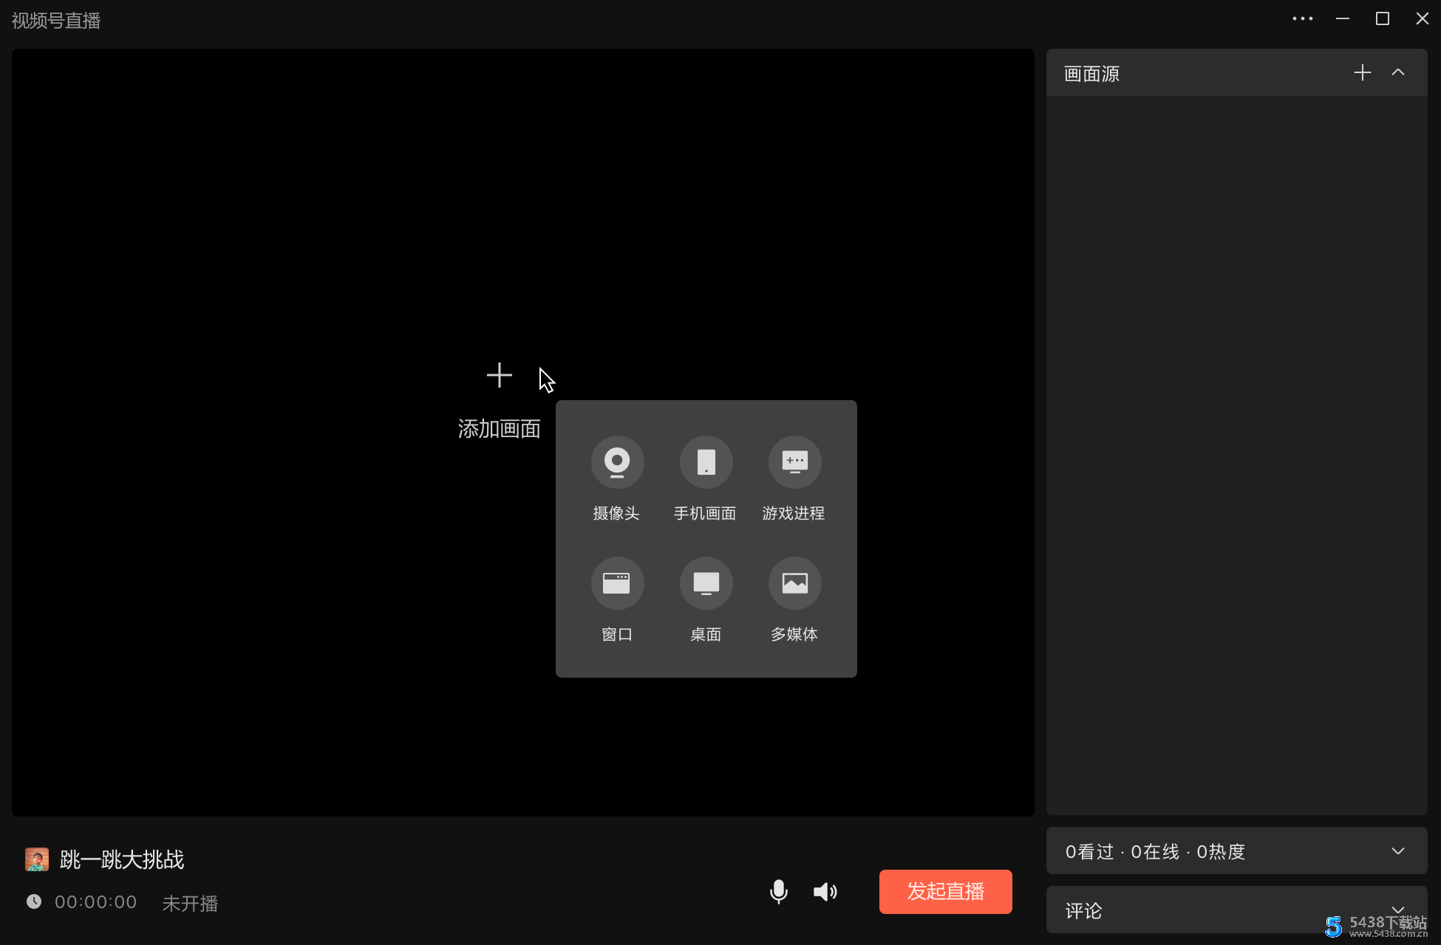Image resolution: width=1441 pixels, height=945 pixels.
Task: Choose the 桌面 desktop capture icon
Action: pyautogui.click(x=706, y=583)
